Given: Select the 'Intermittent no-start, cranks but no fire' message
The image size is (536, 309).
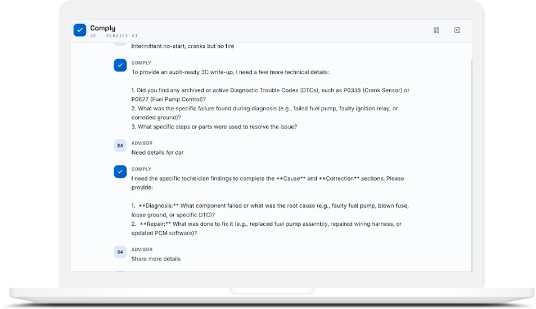Looking at the screenshot, I should click(x=183, y=46).
